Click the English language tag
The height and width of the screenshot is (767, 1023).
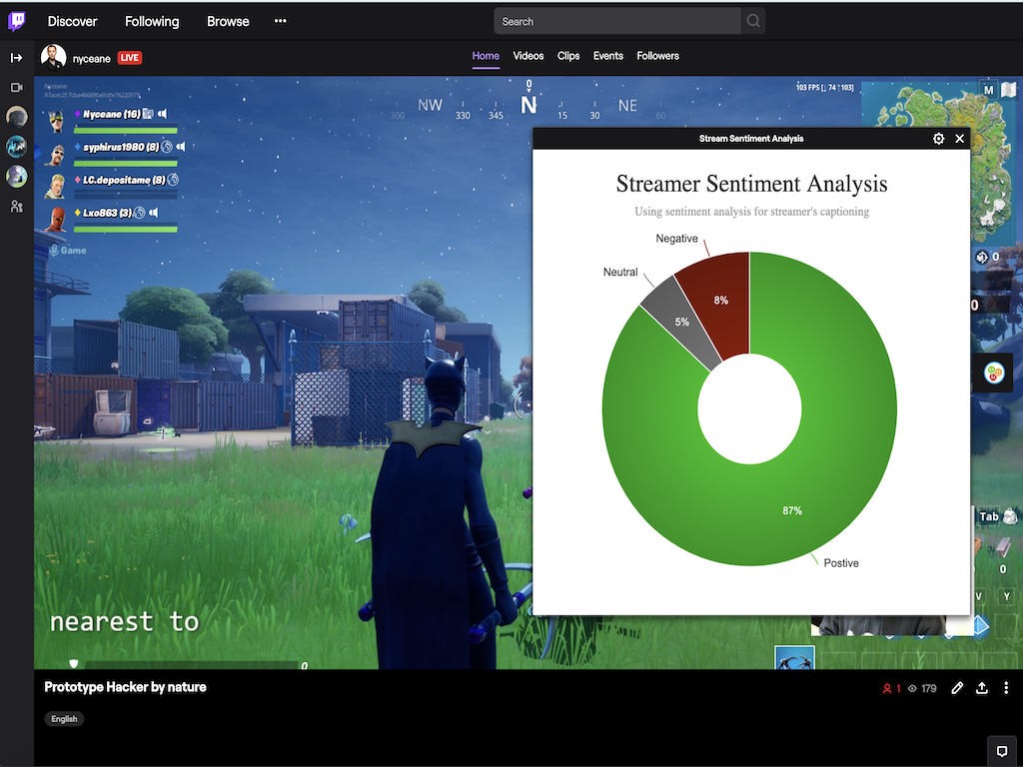tap(64, 719)
